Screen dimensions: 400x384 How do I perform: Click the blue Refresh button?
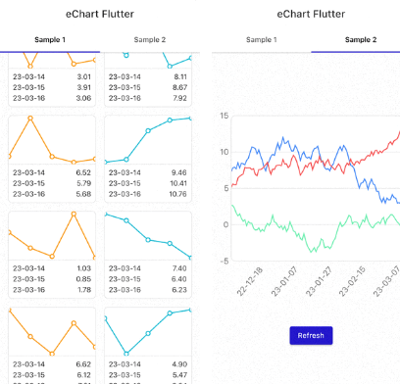pos(311,335)
